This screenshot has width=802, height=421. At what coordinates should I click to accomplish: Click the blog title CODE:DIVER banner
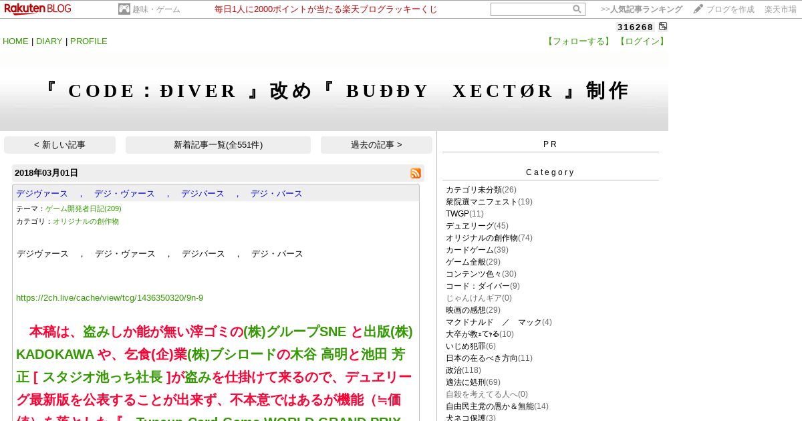(x=334, y=91)
